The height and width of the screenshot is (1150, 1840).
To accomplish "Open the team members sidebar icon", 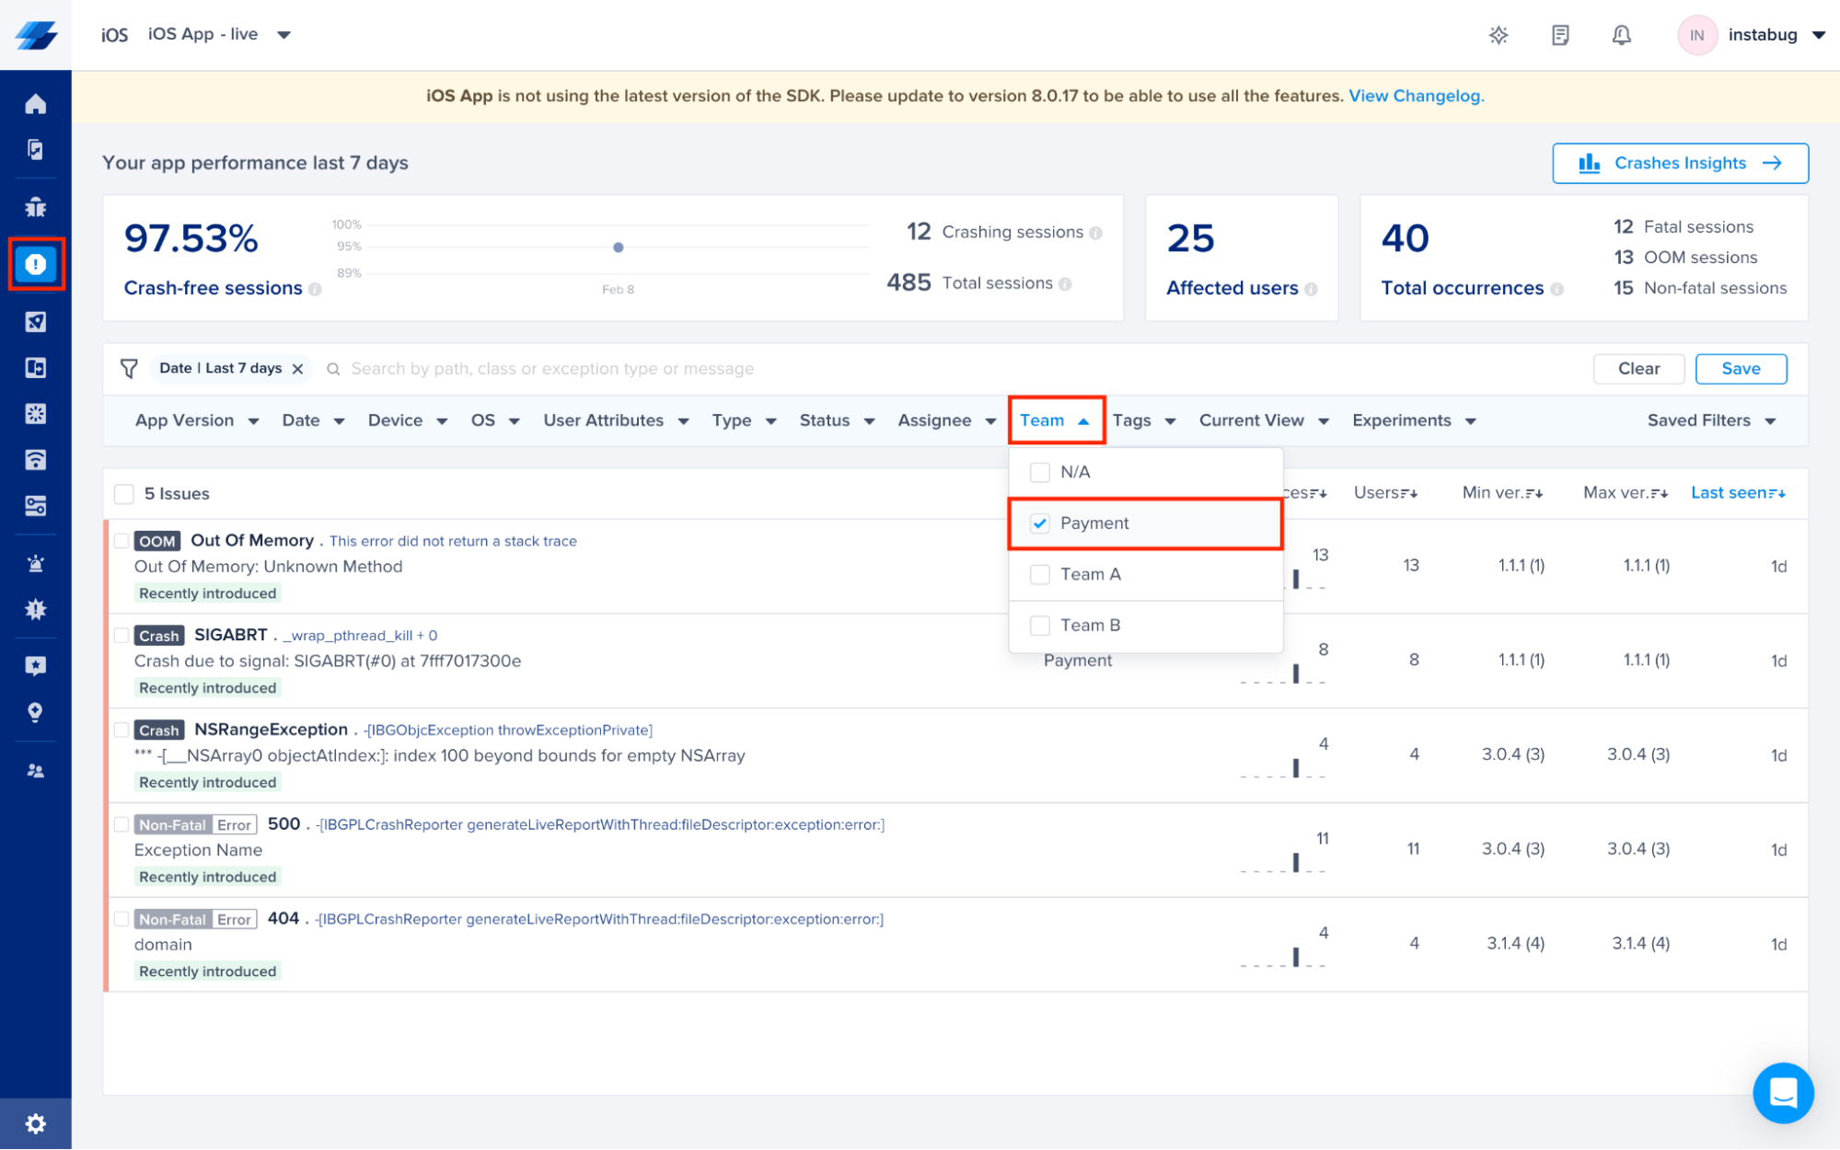I will pyautogui.click(x=35, y=771).
